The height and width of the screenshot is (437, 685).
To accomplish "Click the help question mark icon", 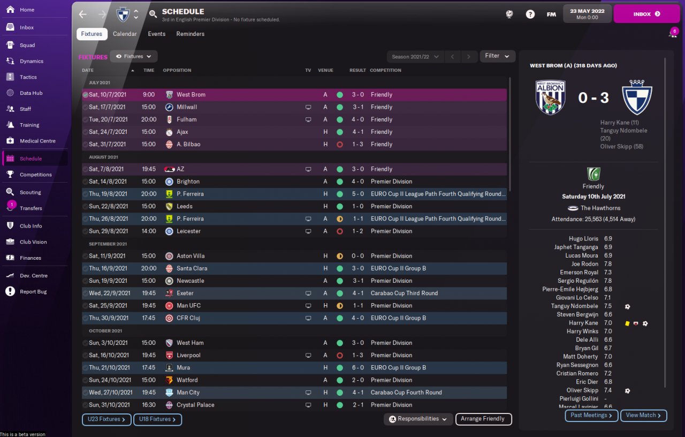I will pyautogui.click(x=530, y=14).
